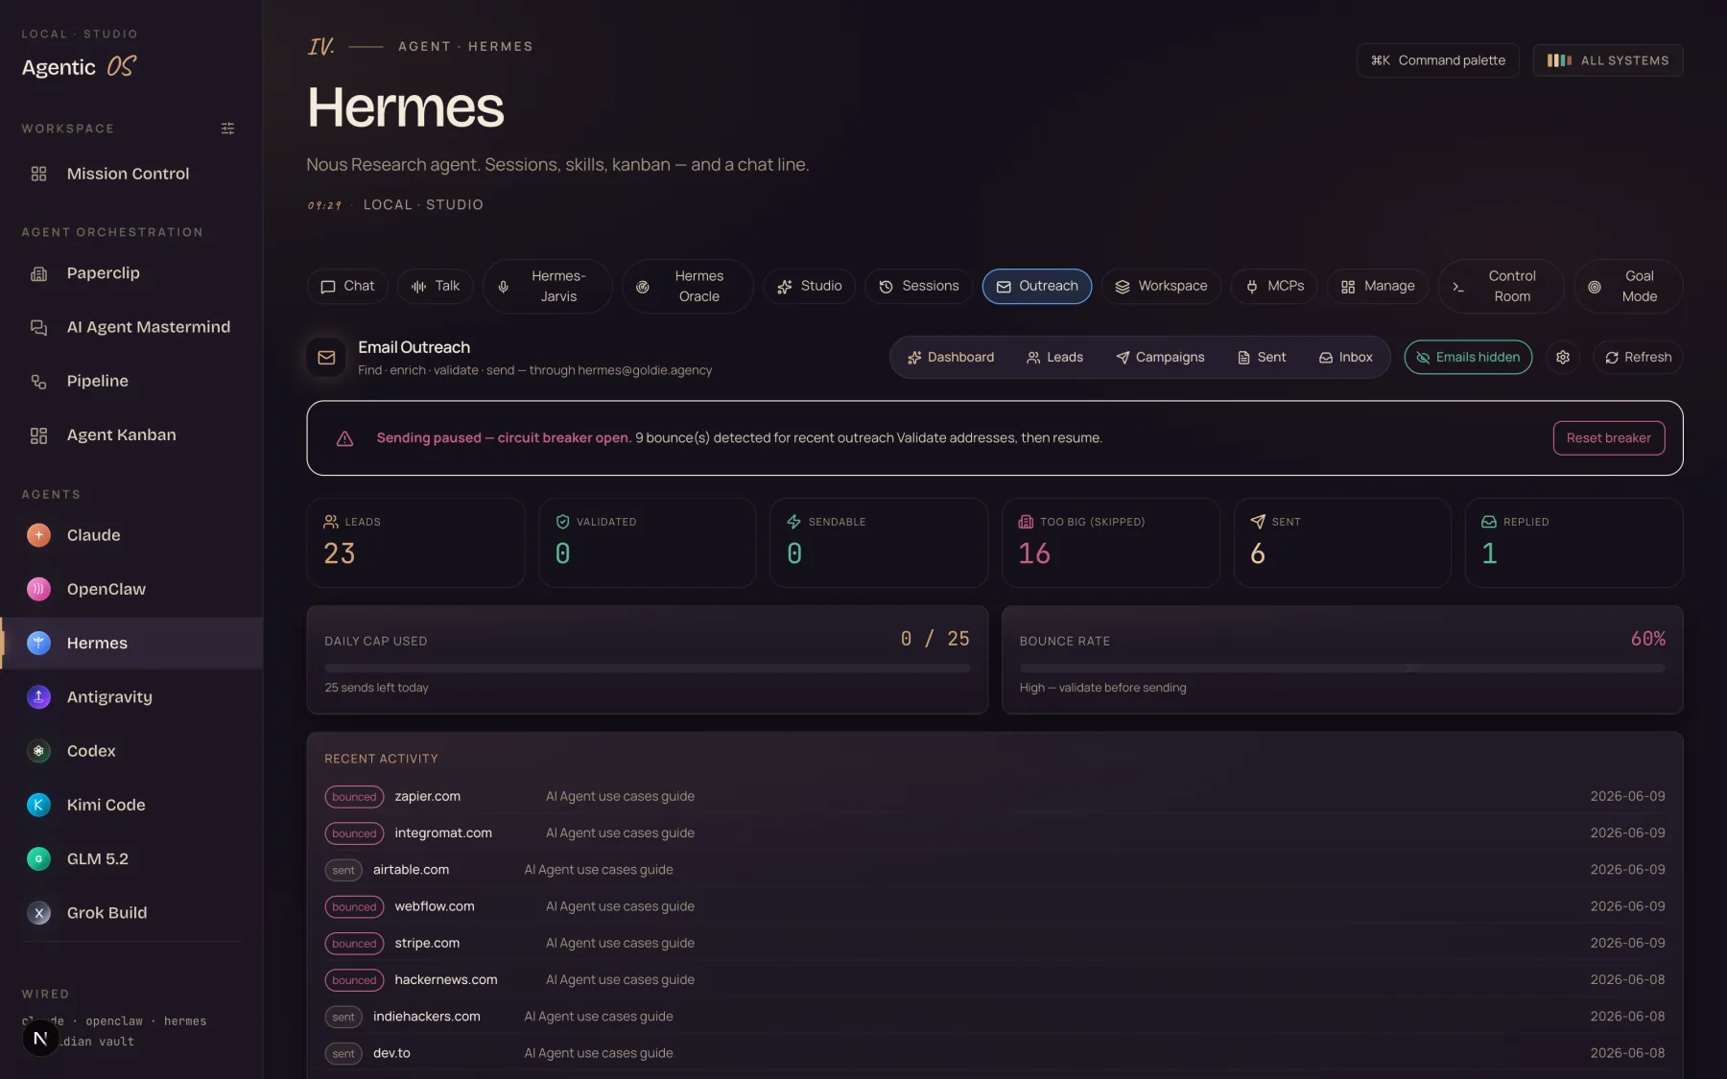Click the Kimi Code agent avatar
1727x1079 pixels.
[38, 805]
